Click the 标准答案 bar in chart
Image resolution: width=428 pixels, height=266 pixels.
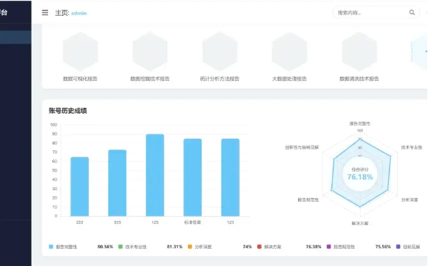tap(193, 177)
